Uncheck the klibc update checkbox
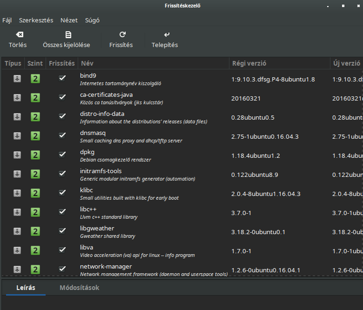Screen dimensions: 363x310 point(62,193)
